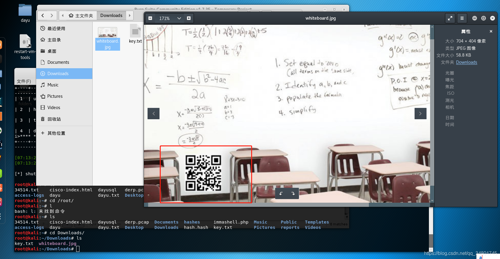Zoom out with the minus button

pyautogui.click(x=150, y=18)
